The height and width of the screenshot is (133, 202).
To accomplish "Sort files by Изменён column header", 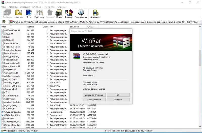I will [78, 27].
